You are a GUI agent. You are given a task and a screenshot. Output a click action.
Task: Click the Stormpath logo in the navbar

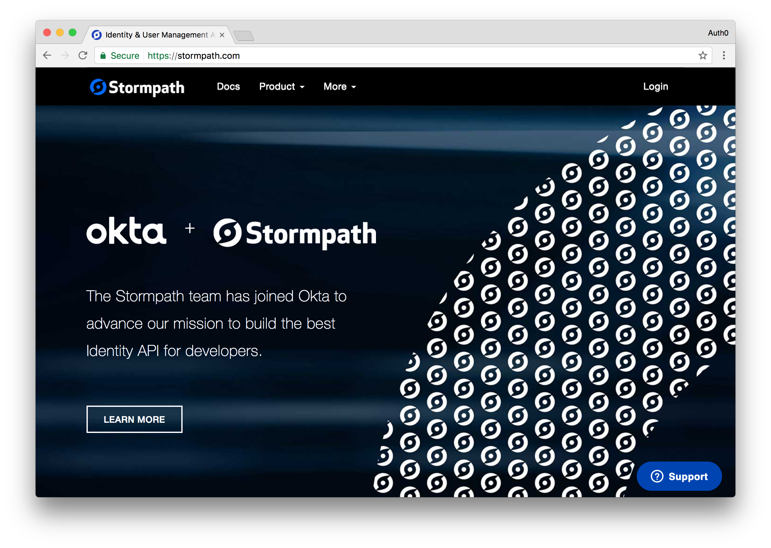pos(137,87)
